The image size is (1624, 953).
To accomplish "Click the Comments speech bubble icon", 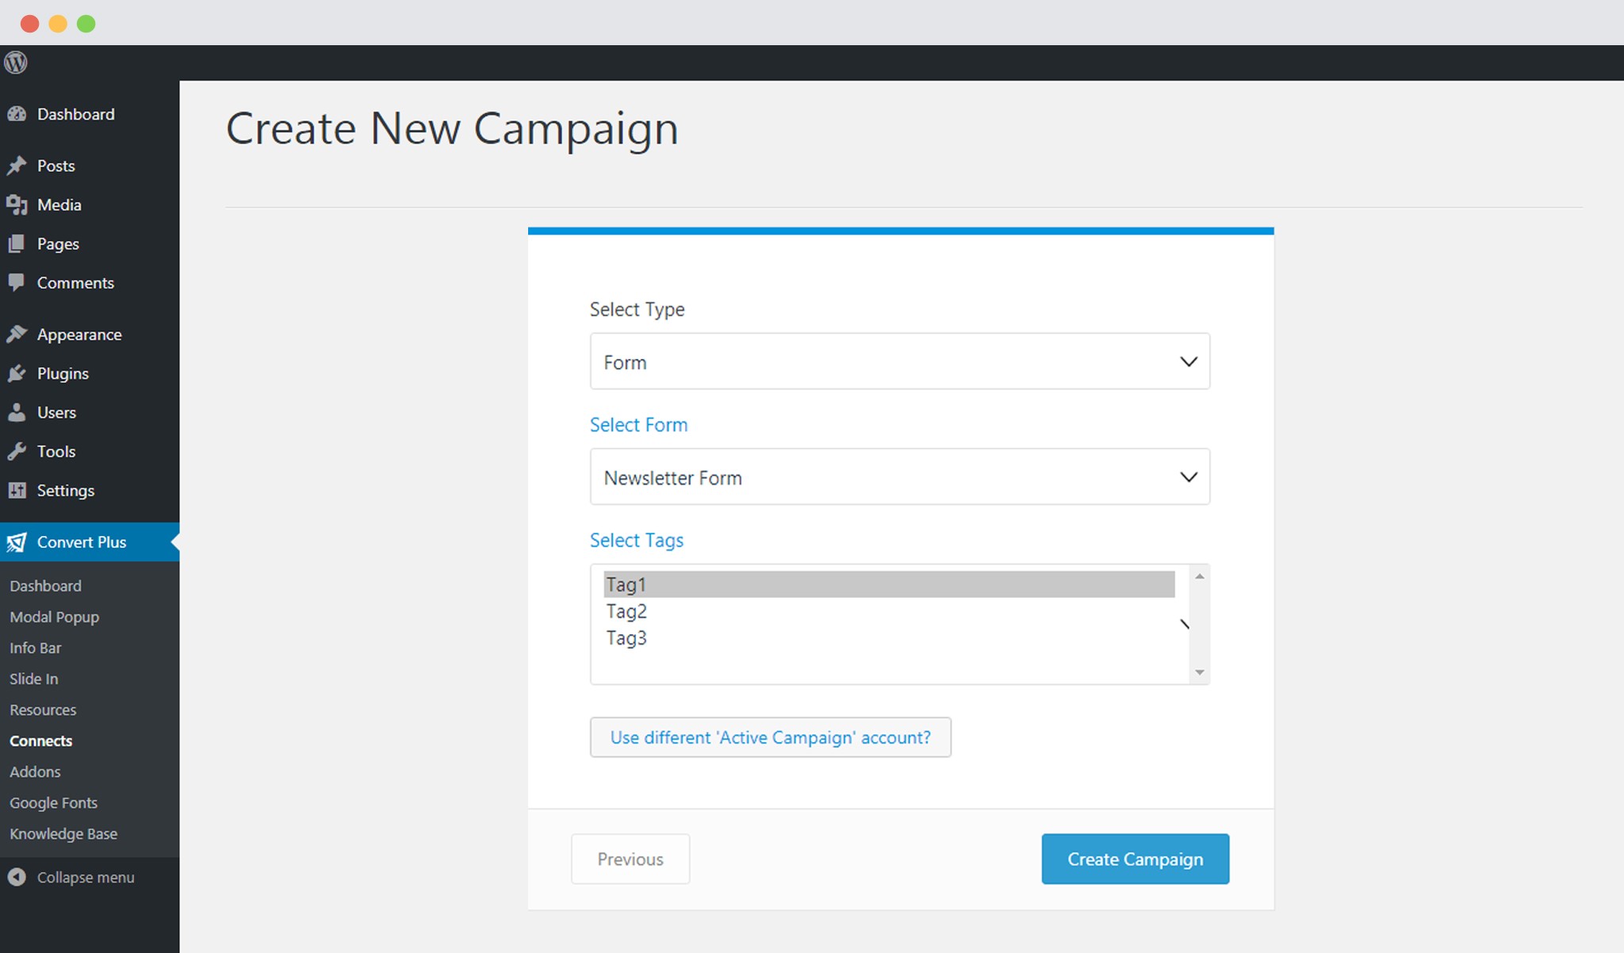I will 17,282.
